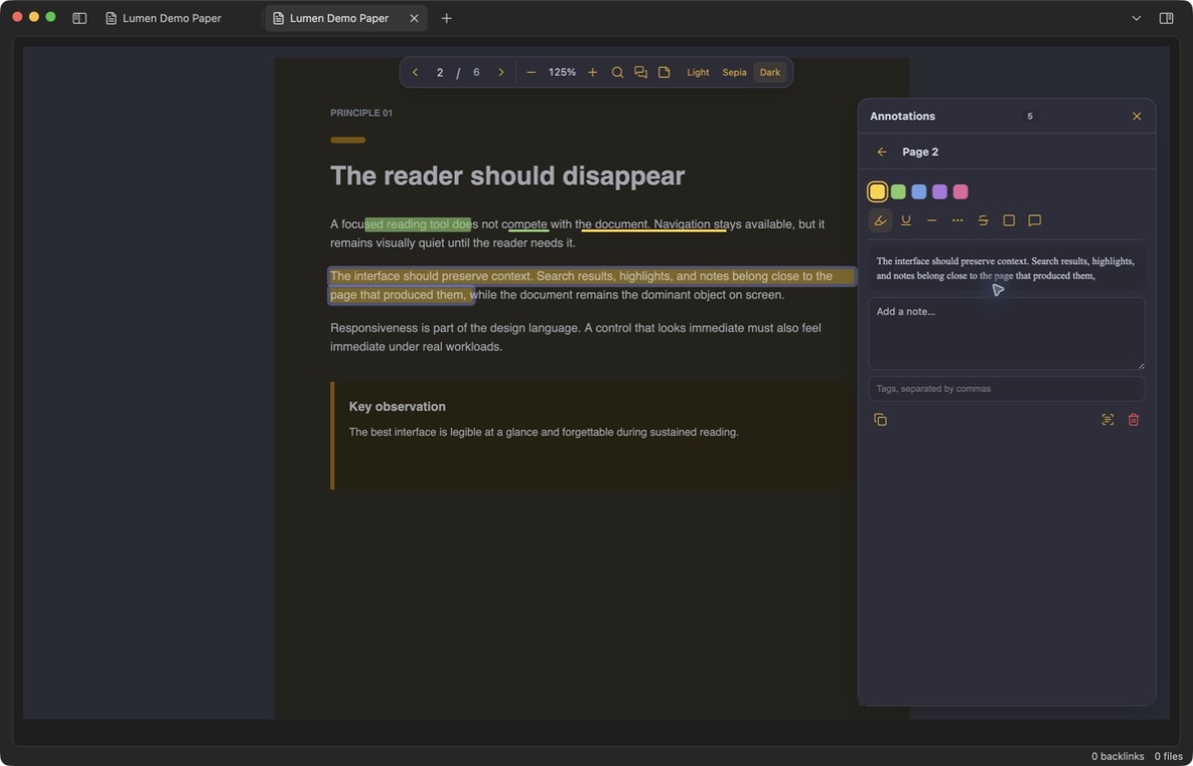Select the comment bubble annotation tool

1034,220
